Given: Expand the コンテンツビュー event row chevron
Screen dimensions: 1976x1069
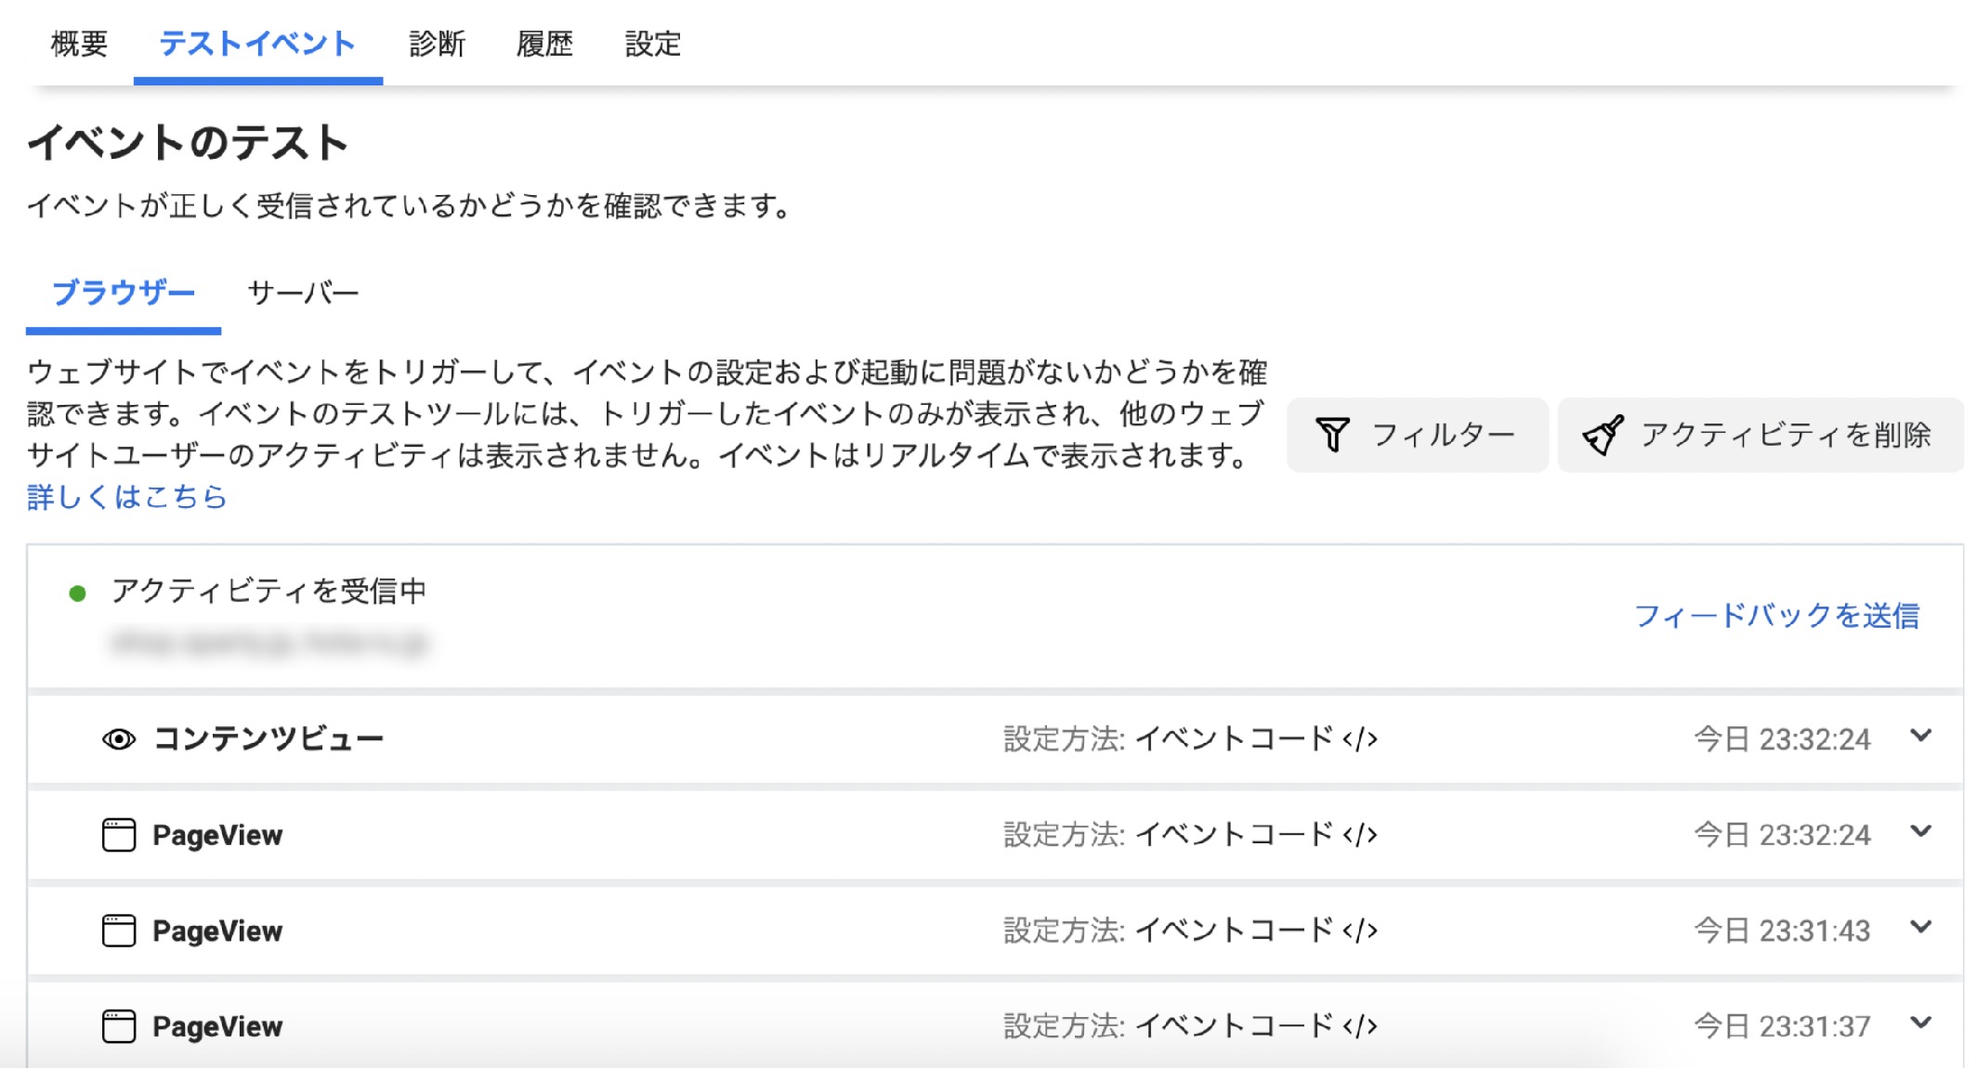Looking at the screenshot, I should coord(1921,737).
